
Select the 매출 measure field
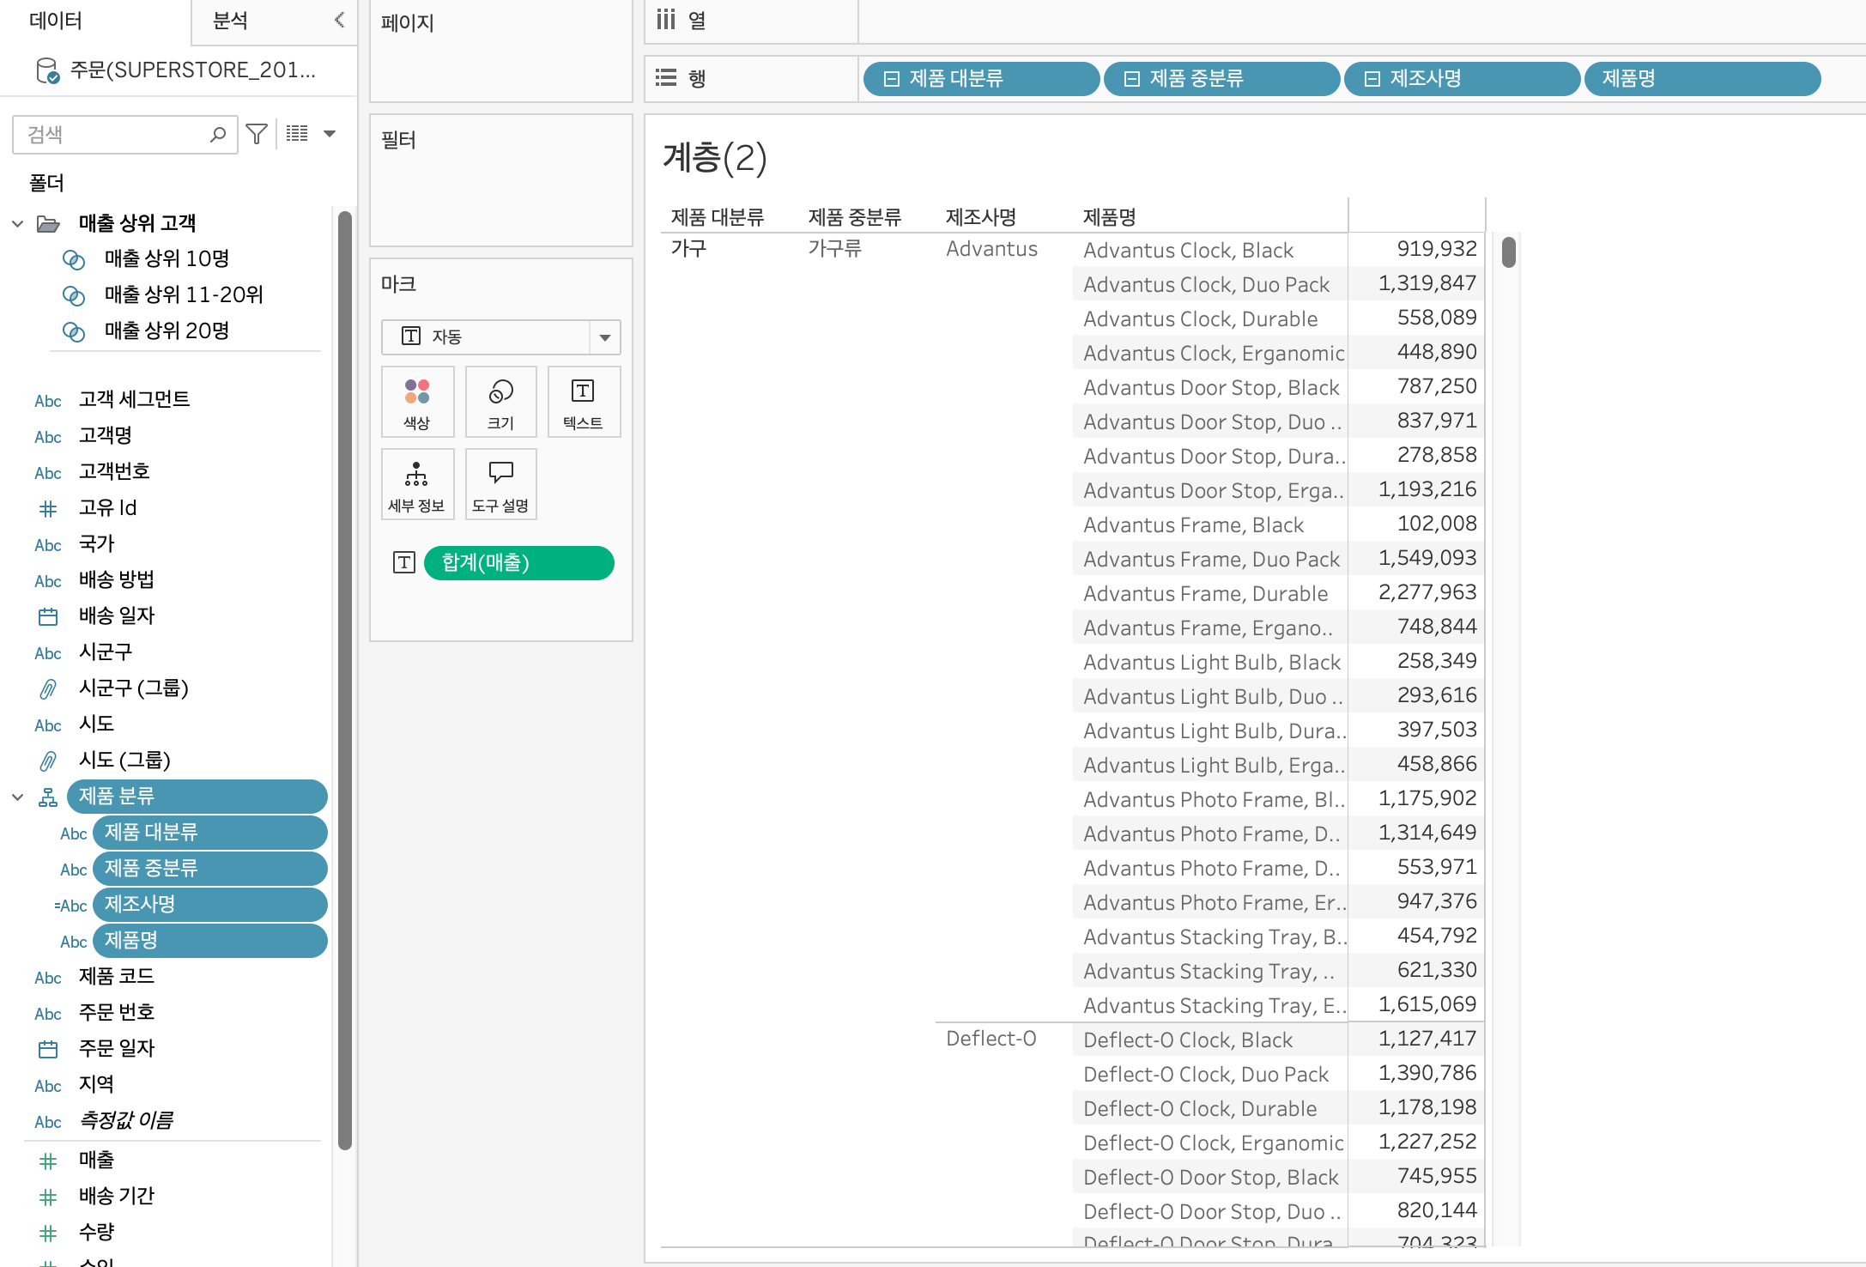tap(96, 1160)
